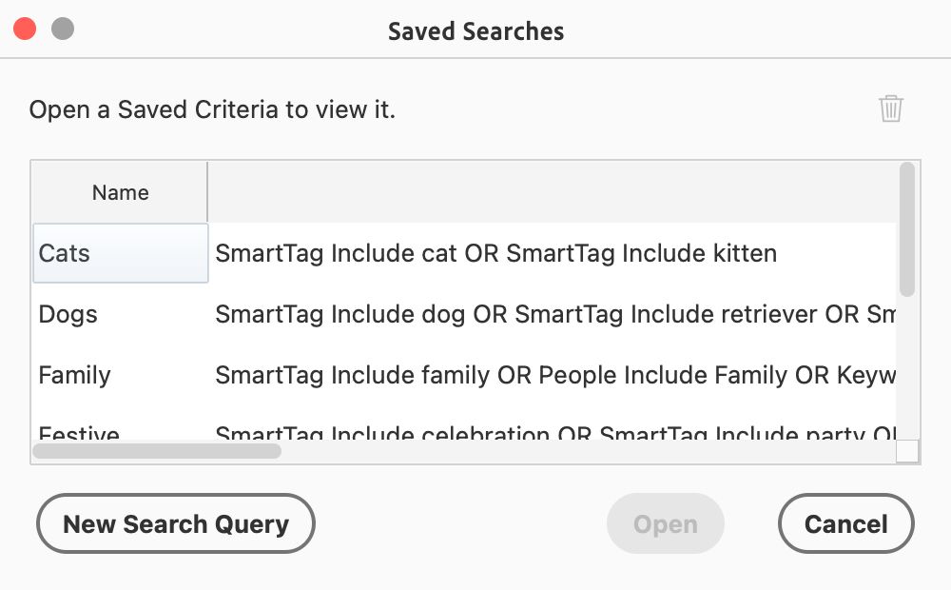Click the red close window button

pyautogui.click(x=25, y=29)
